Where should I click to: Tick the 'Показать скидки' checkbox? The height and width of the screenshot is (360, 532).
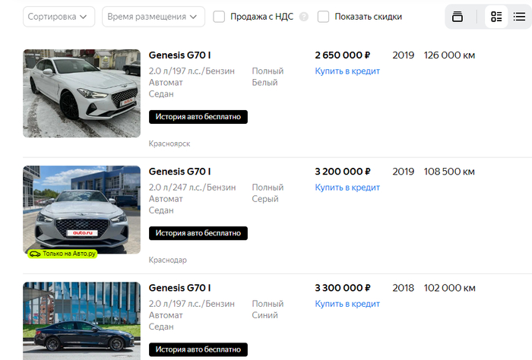point(323,17)
